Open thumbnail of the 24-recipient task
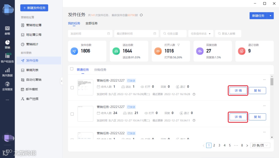The height and width of the screenshot is (158, 279). [86, 114]
